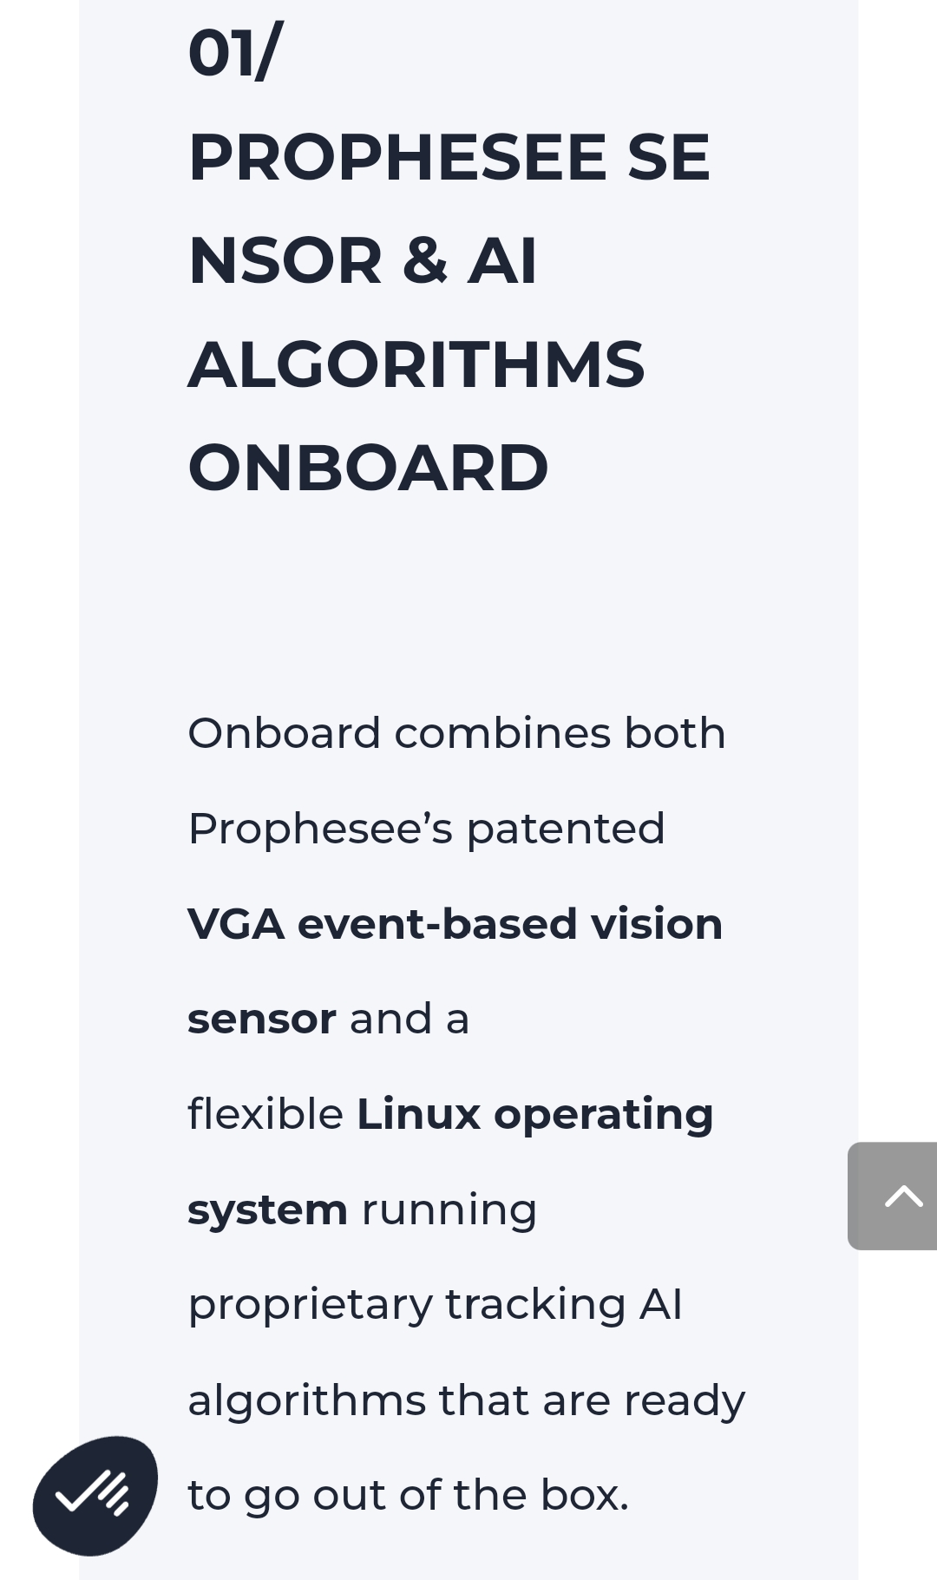
Task: Click the bold "VGA event-based vision" text
Action: pos(455,923)
